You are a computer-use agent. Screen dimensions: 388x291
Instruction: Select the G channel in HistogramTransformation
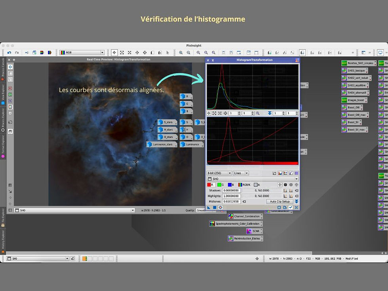click(221, 184)
